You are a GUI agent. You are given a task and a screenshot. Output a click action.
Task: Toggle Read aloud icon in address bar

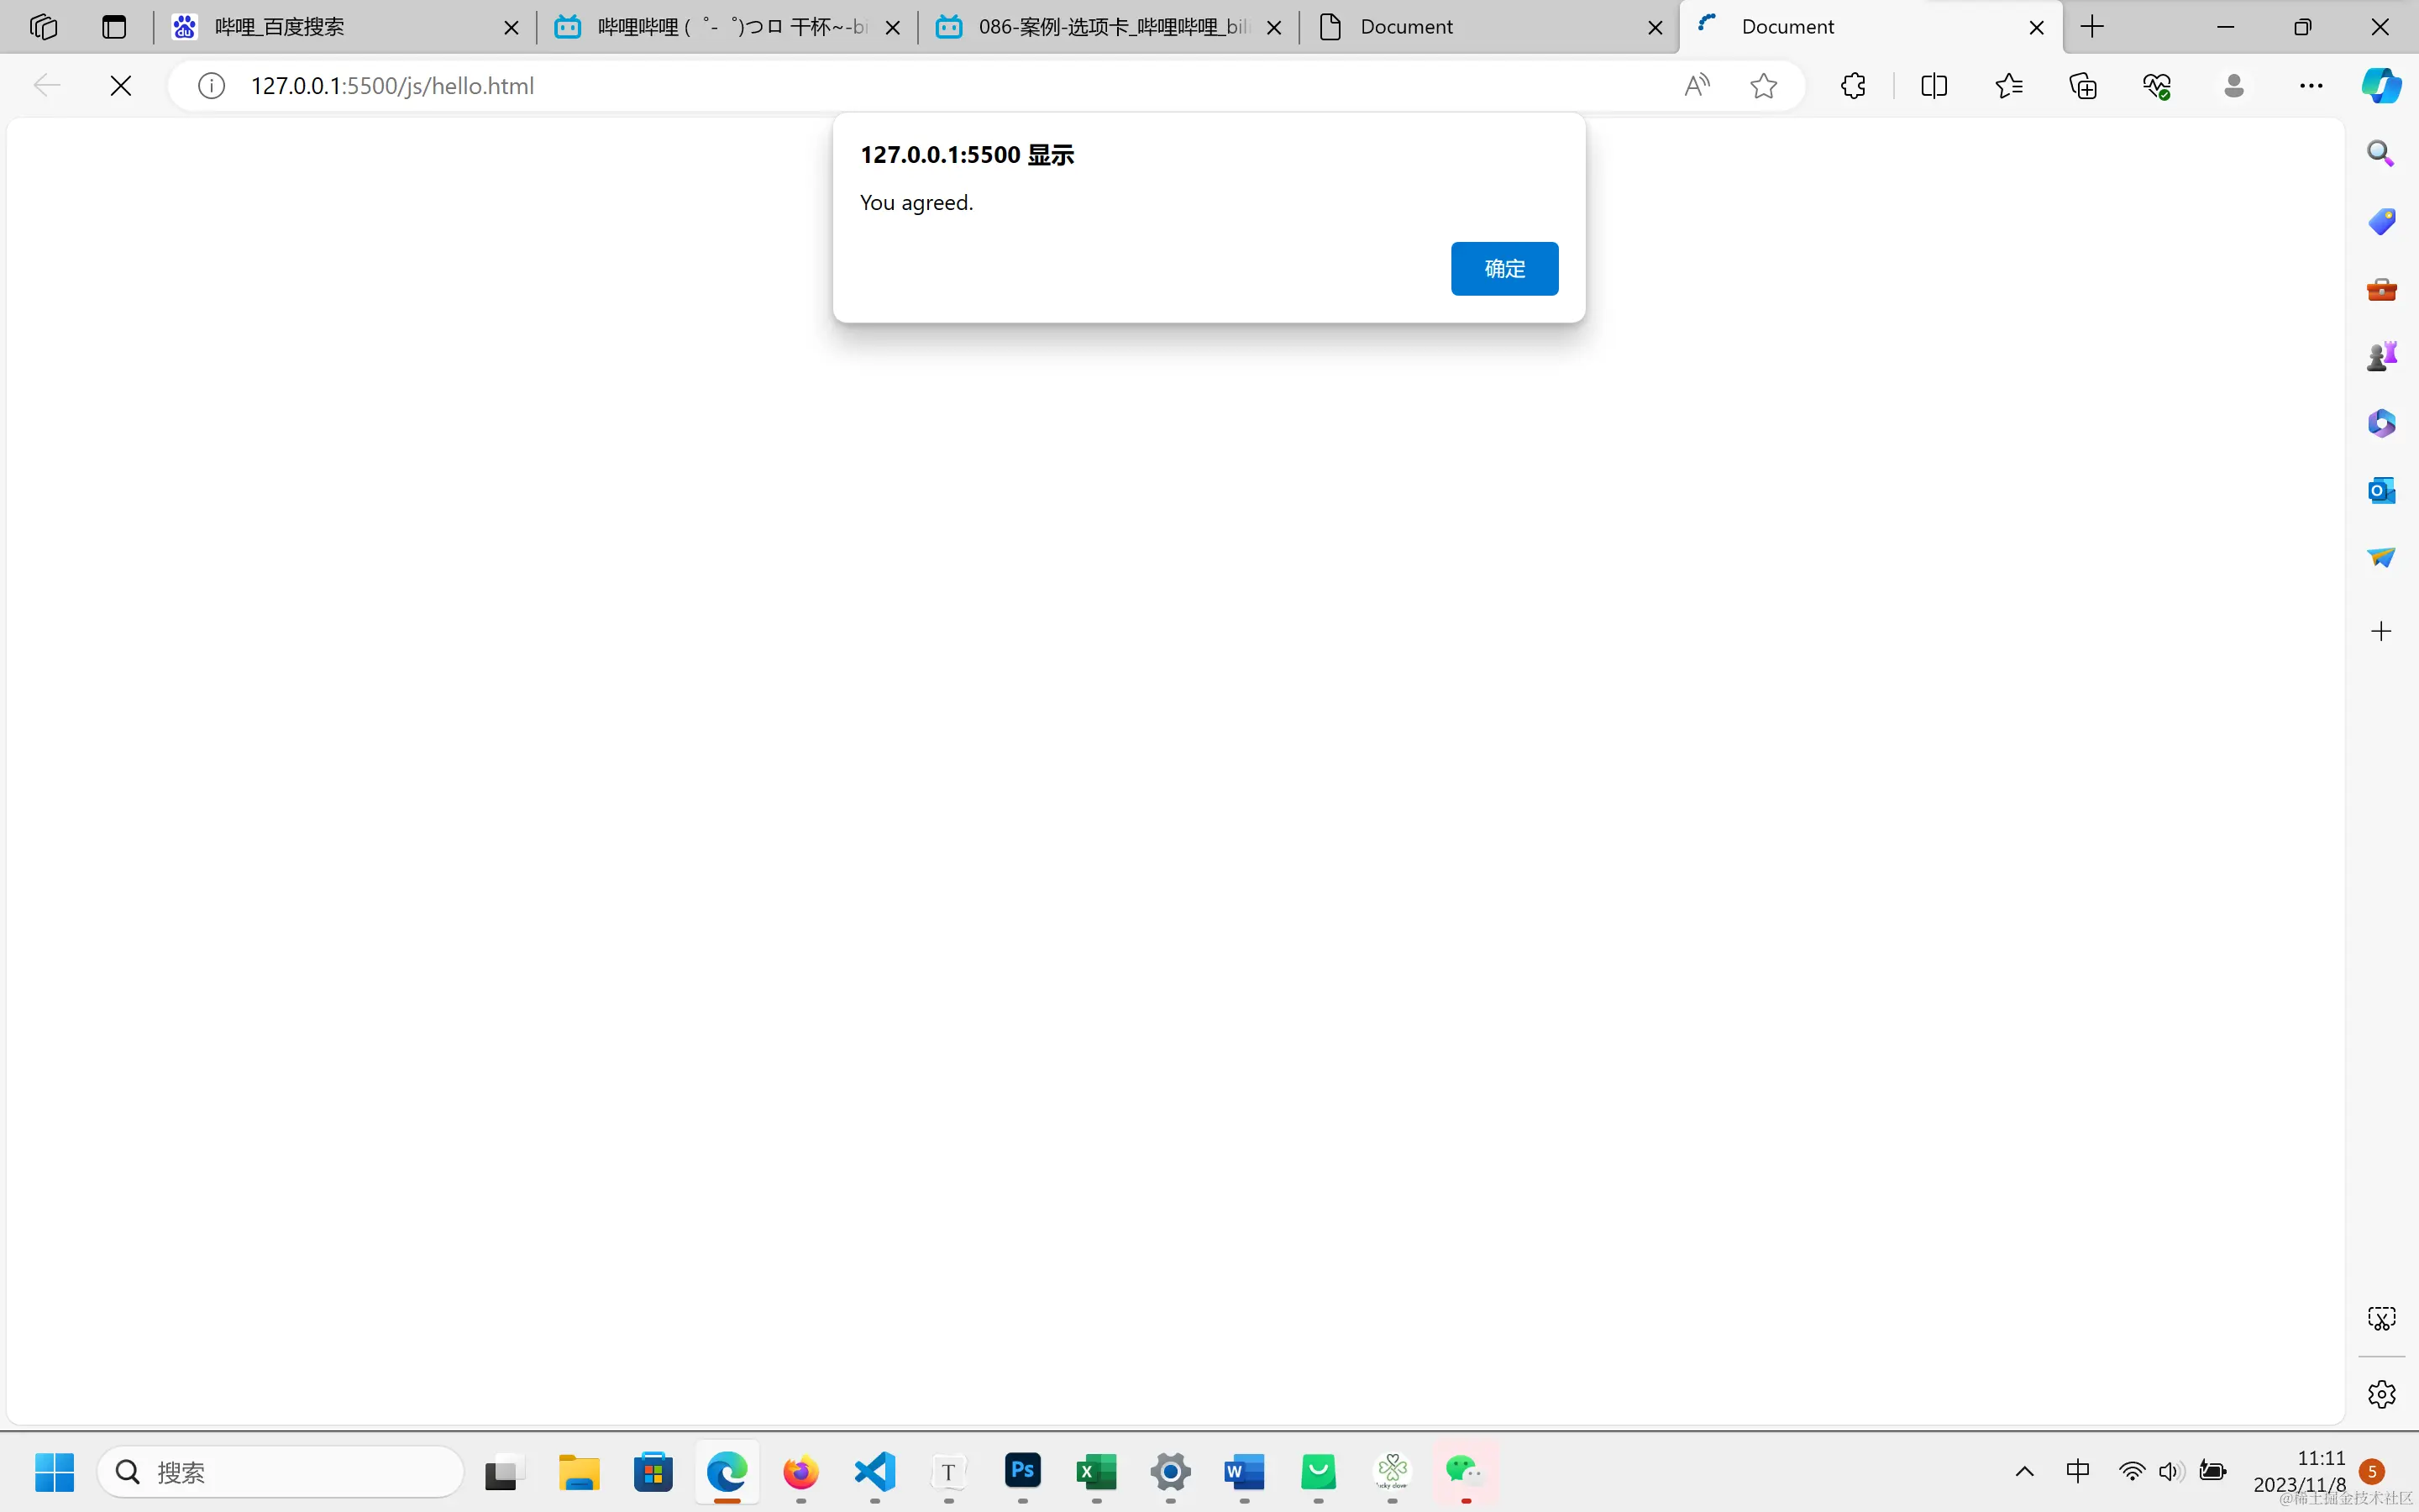pos(1697,86)
